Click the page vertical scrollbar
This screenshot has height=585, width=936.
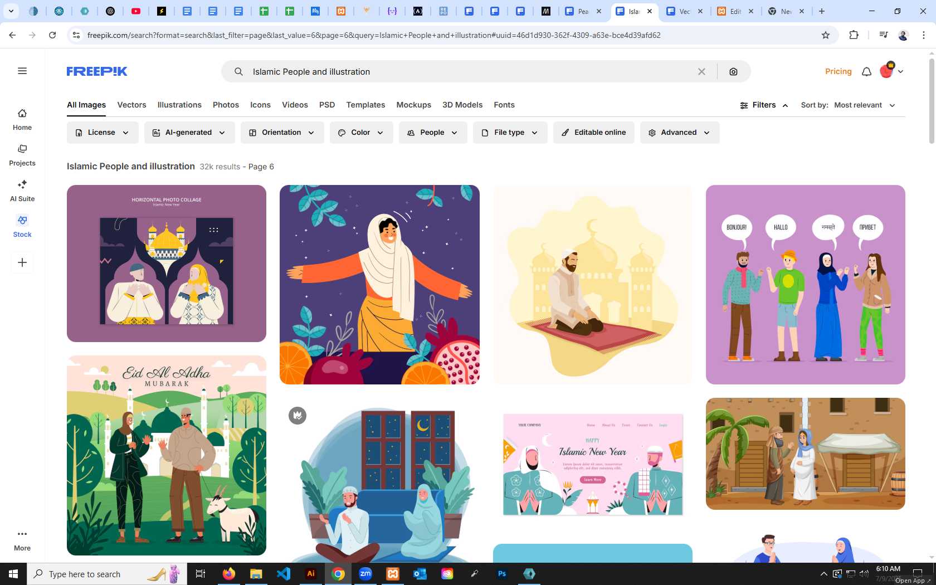[932, 100]
